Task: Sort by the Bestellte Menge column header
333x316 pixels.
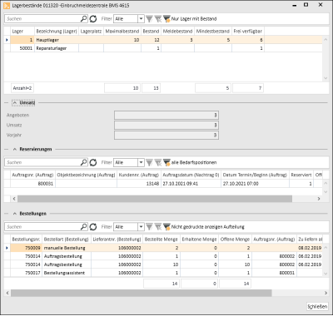Action: (162, 239)
